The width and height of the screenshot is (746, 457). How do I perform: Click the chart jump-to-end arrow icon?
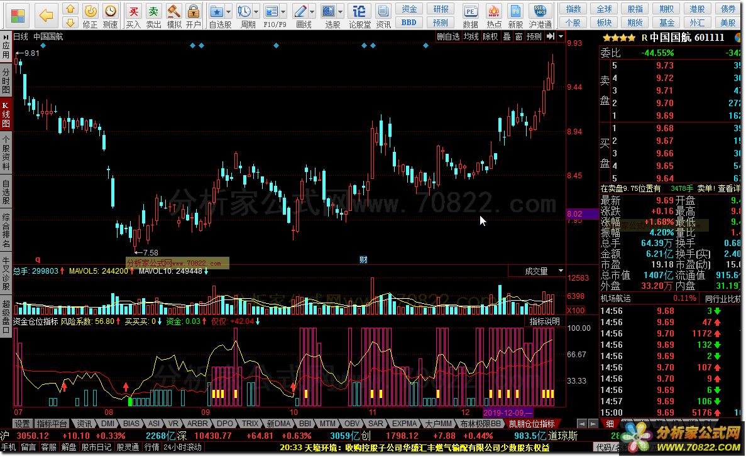pos(551,36)
